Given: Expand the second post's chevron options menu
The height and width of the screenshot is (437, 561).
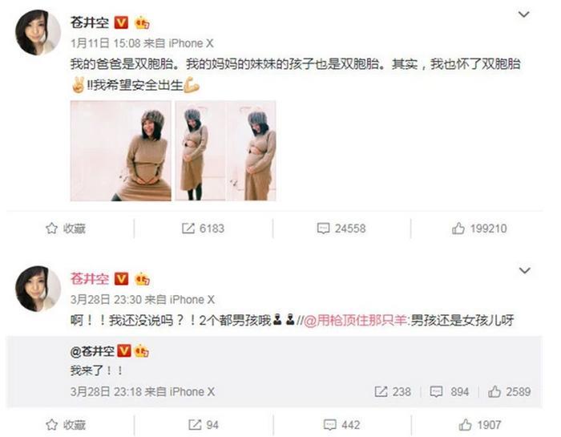Looking at the screenshot, I should click(x=524, y=270).
